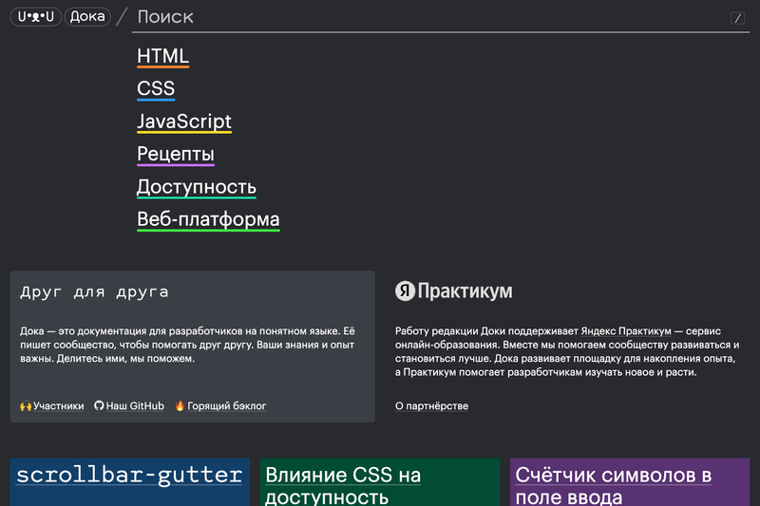
Task: Go to the JavaScript section
Action: tap(184, 122)
